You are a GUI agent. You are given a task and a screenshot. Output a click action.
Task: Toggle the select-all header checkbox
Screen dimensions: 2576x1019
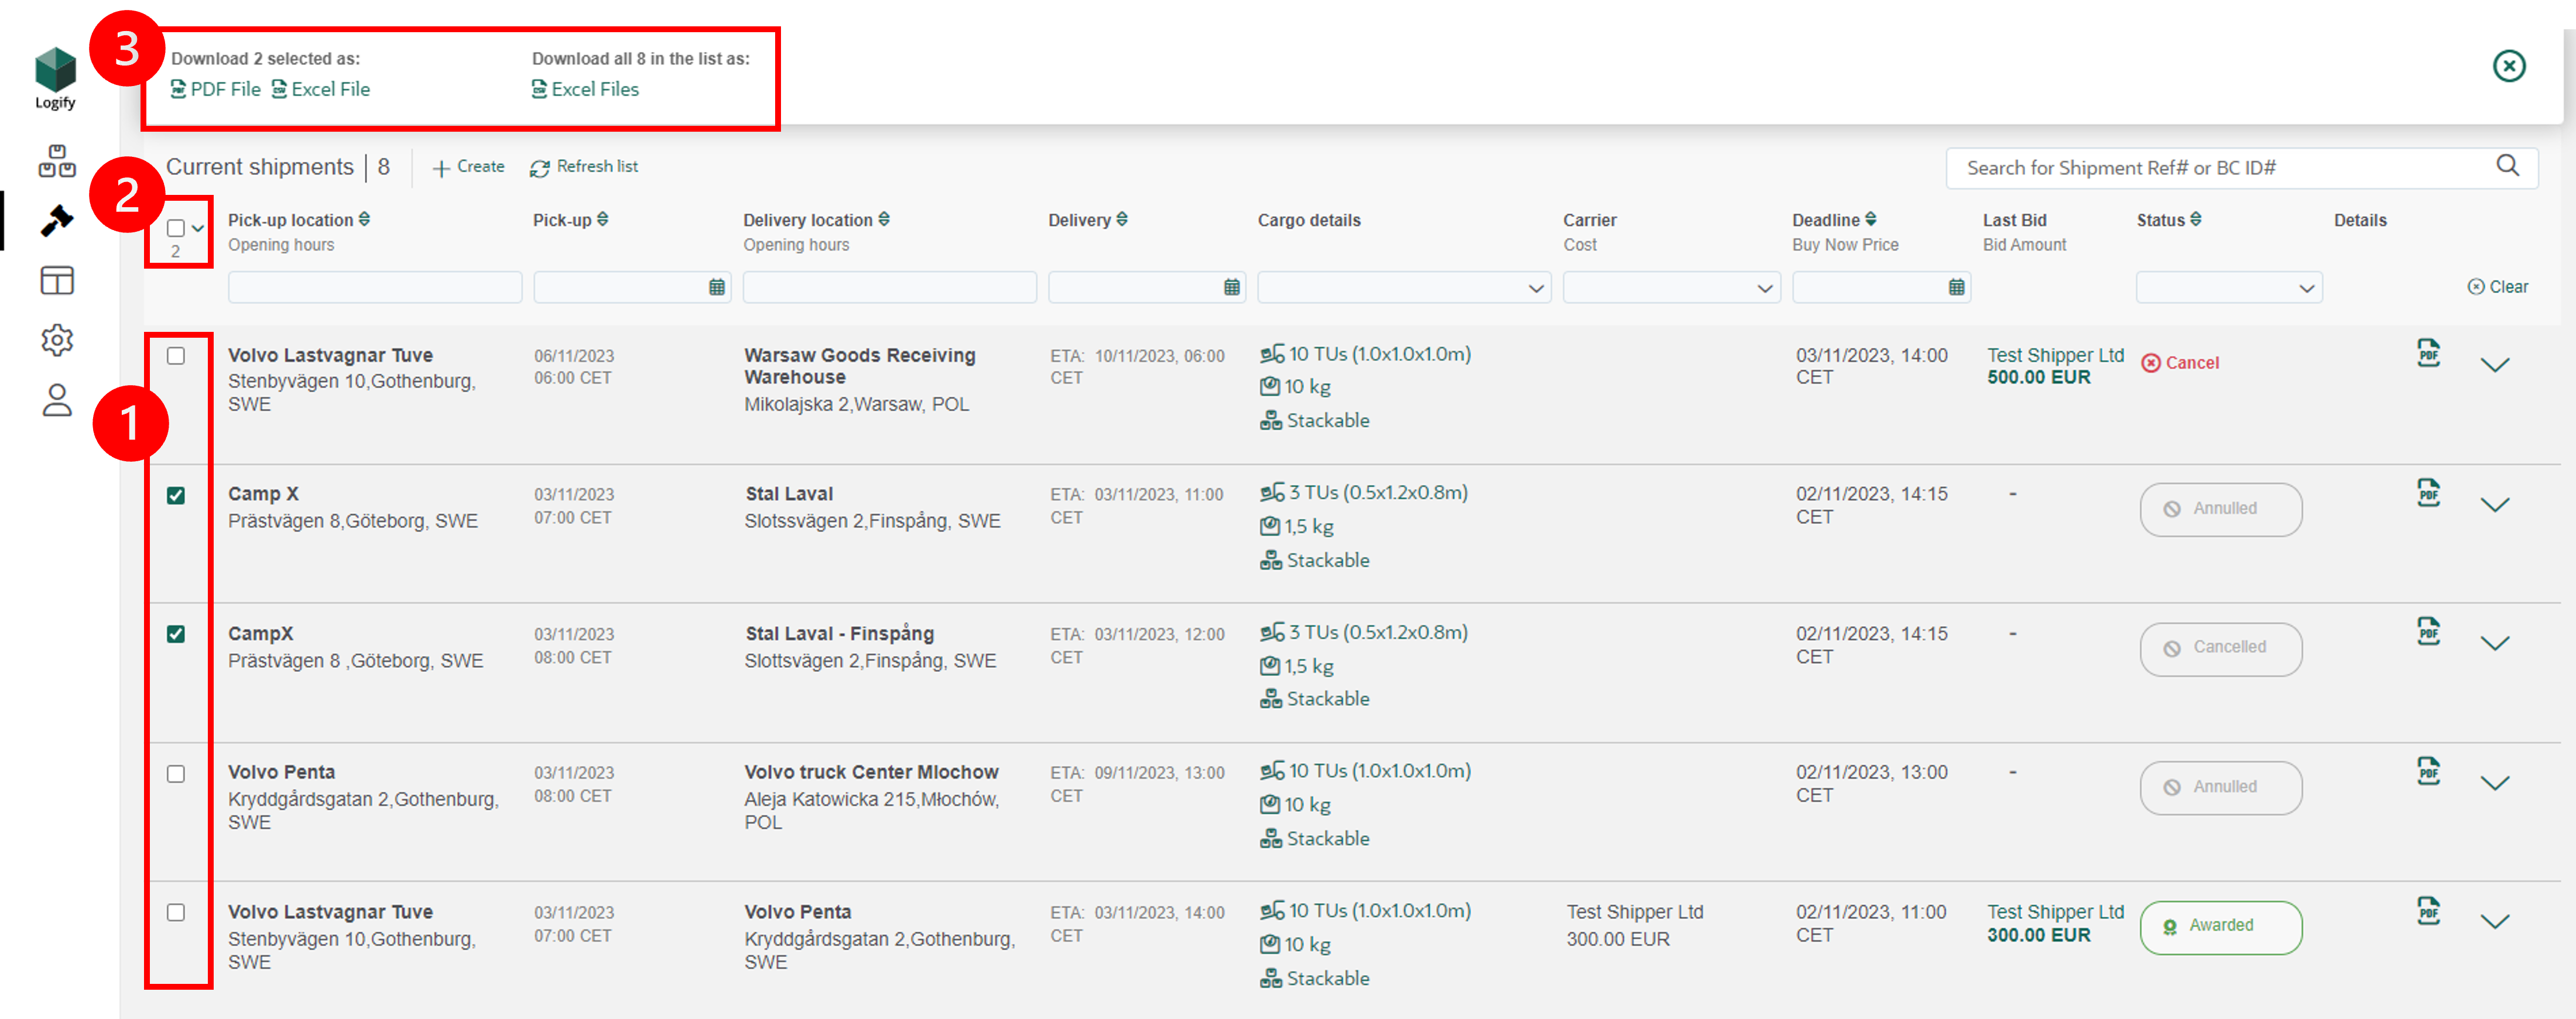pyautogui.click(x=175, y=228)
